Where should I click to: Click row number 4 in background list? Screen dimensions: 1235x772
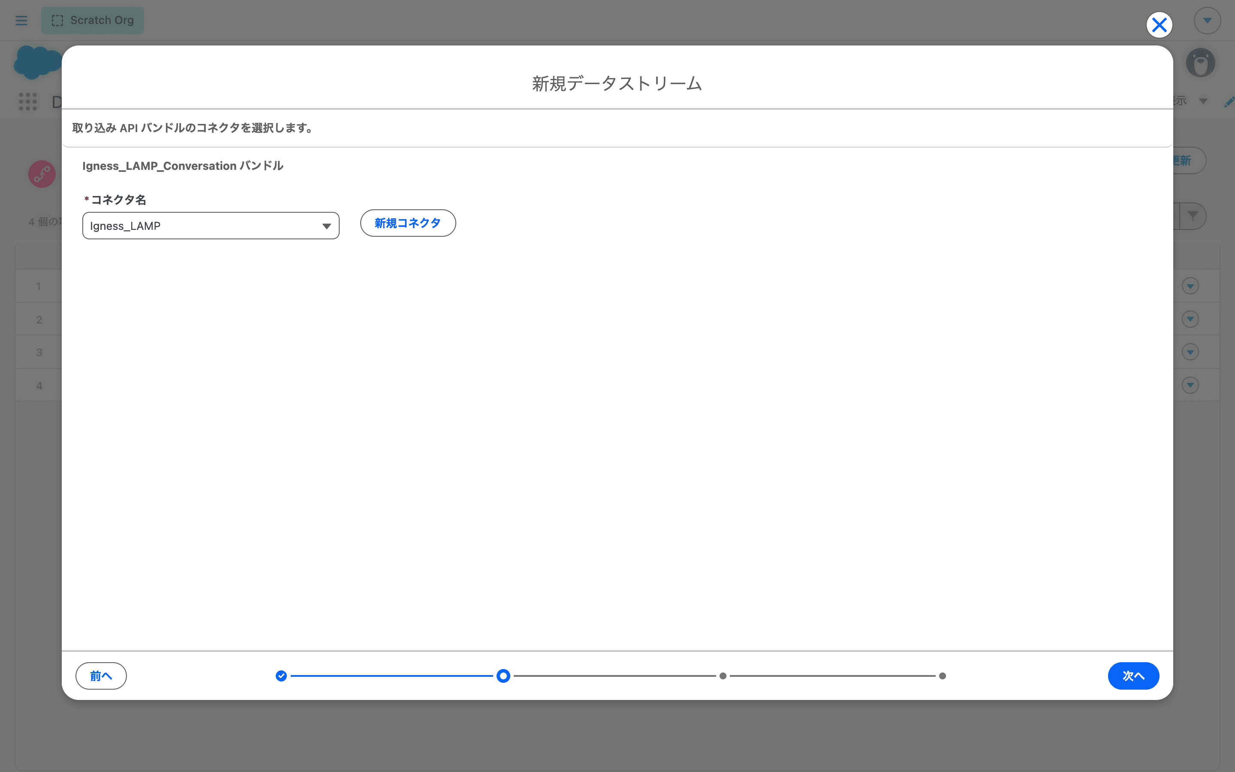(39, 386)
